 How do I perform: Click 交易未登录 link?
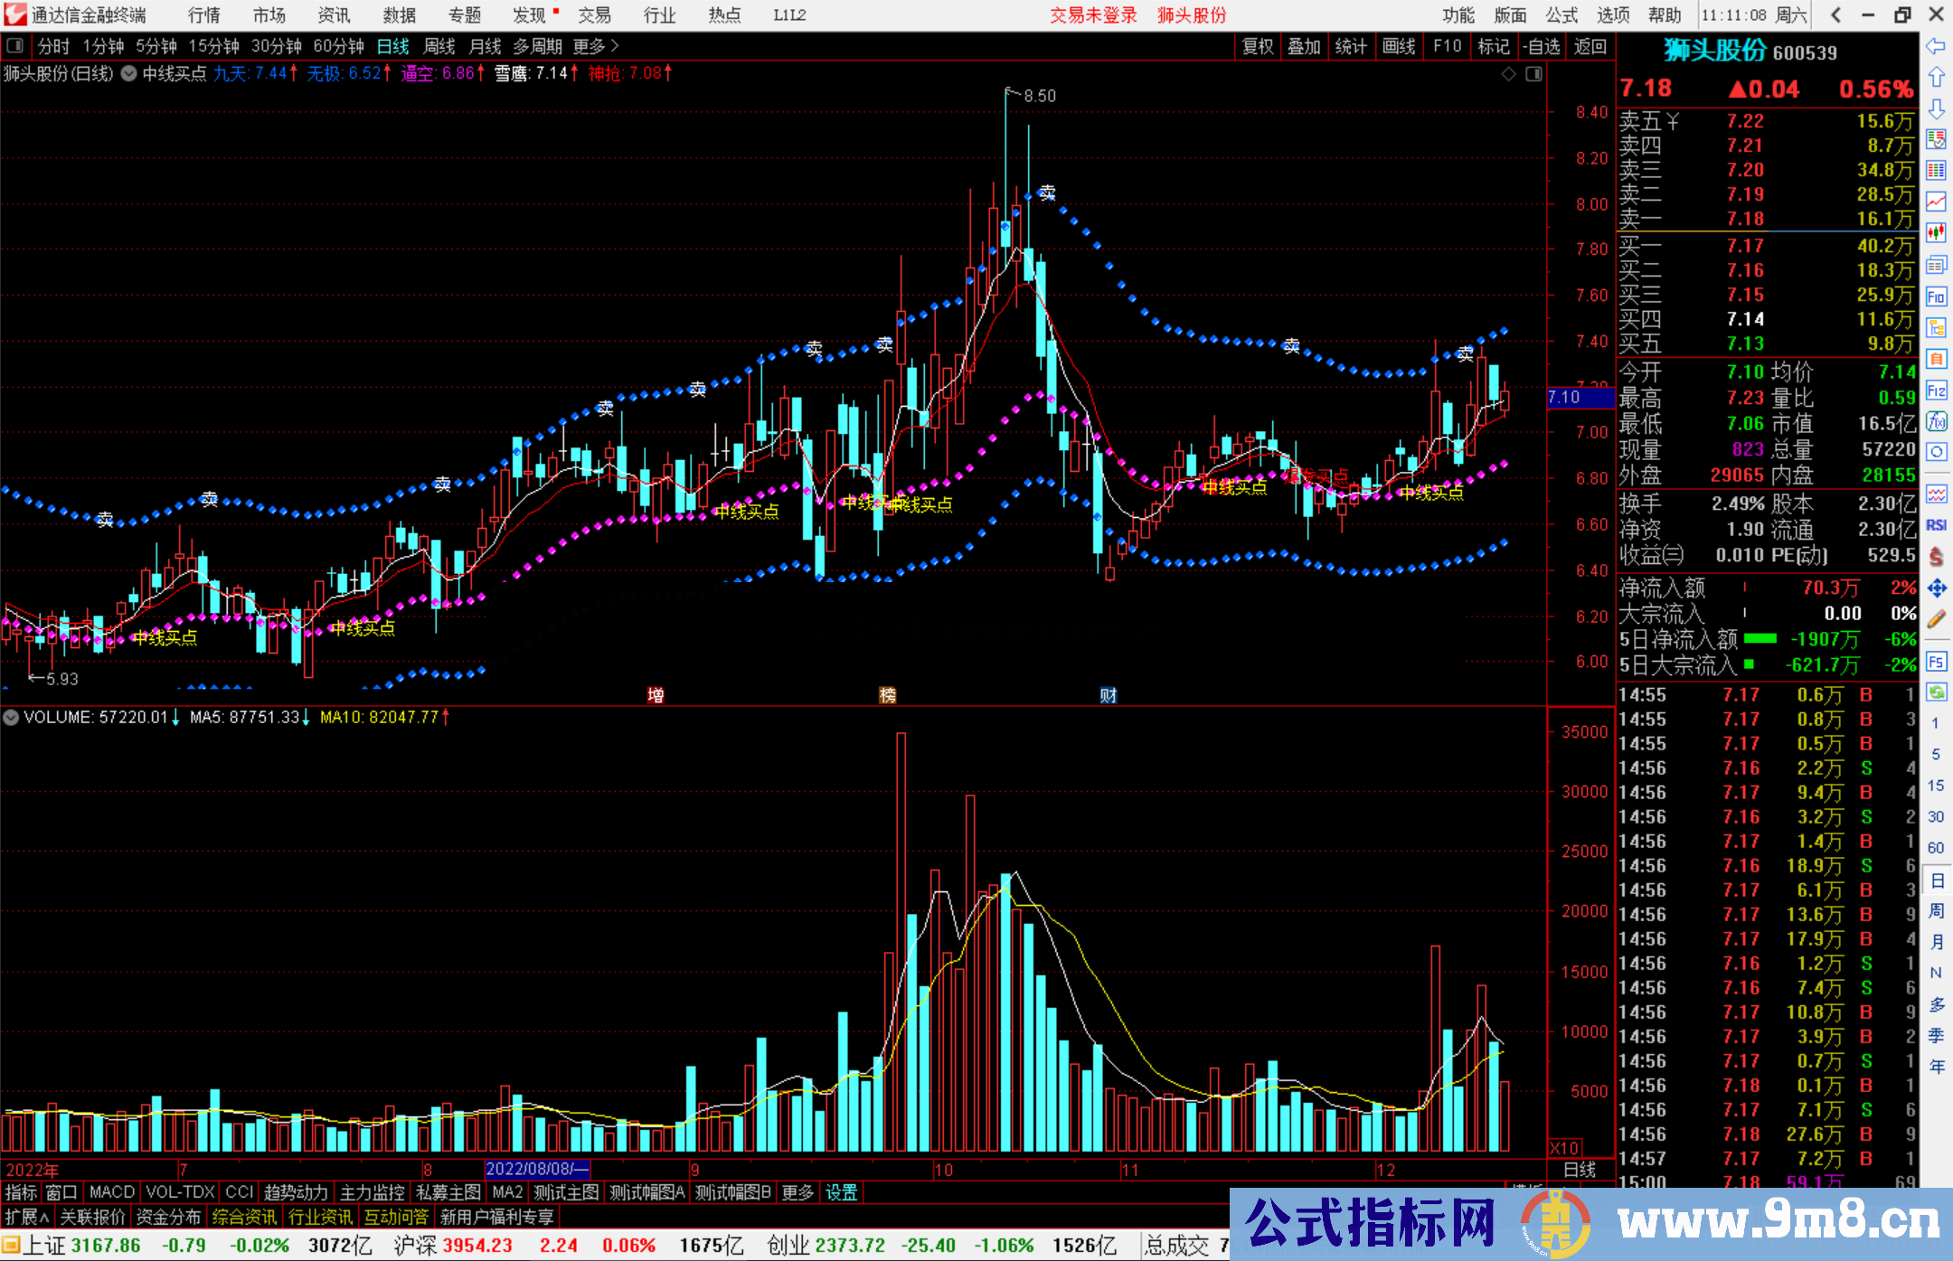(x=1093, y=15)
